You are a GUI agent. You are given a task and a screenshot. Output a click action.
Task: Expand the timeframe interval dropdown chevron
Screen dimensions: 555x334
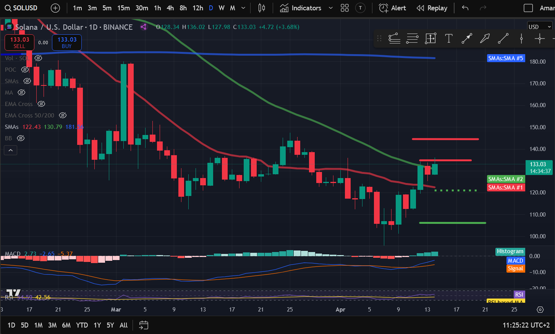tap(243, 8)
